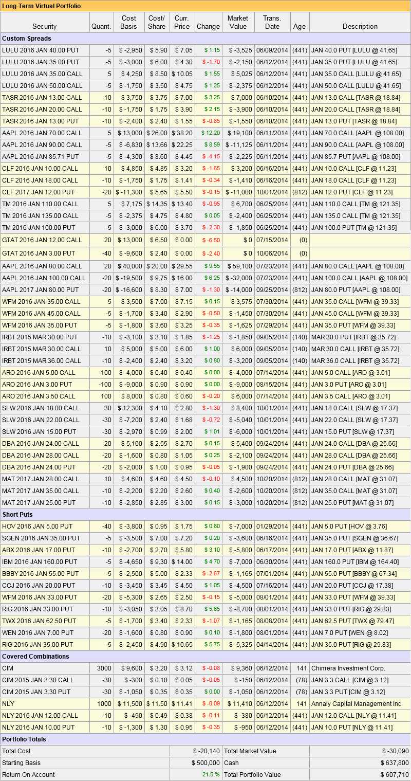Select CCJ 2016 JAN 20.00 PUT security
411x781 pixels.
(x=39, y=586)
